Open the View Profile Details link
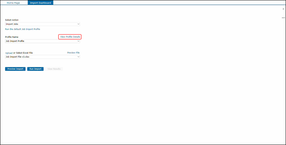 pos(70,37)
